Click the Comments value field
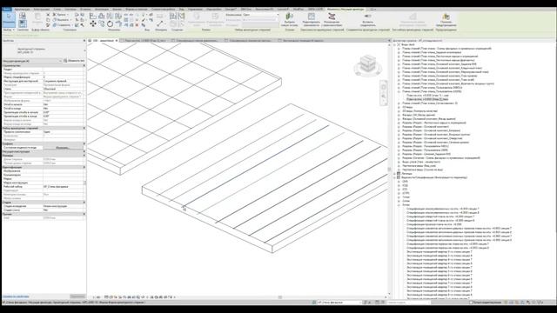Screen dimensions: 557x313 [x=64, y=175]
